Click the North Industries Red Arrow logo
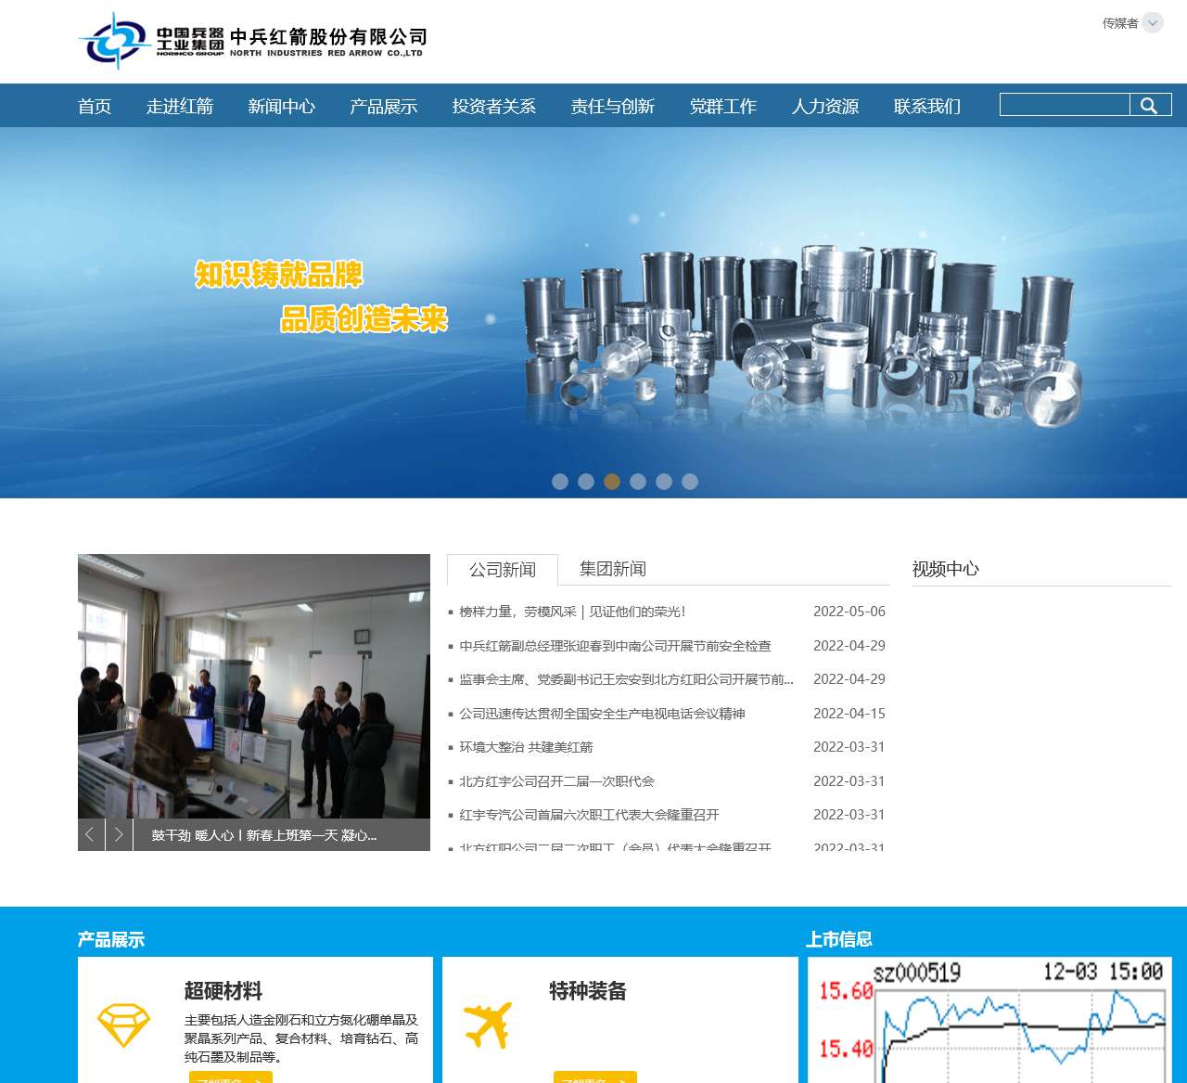 (252, 41)
